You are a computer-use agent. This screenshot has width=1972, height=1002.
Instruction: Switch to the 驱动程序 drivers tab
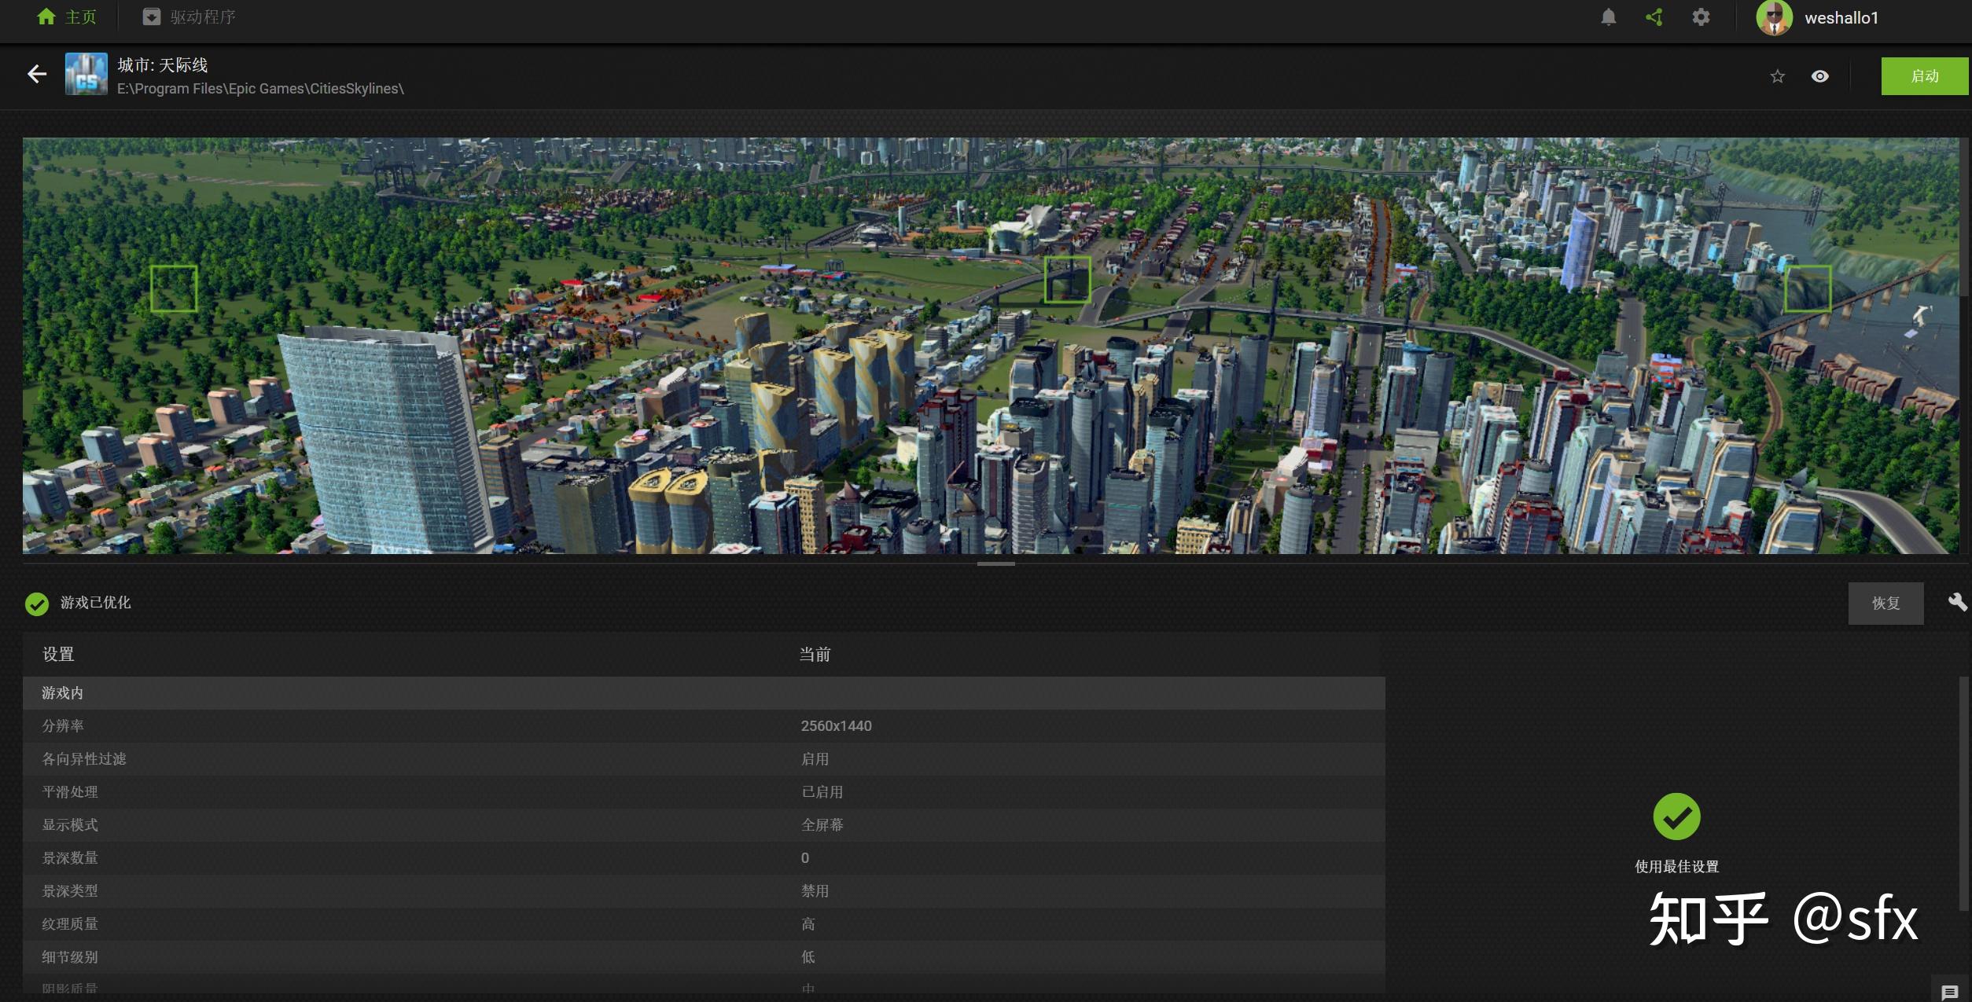click(189, 17)
